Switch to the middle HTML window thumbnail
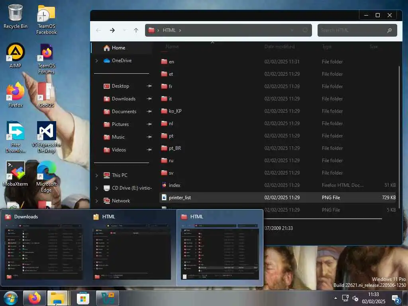 [x=132, y=248]
